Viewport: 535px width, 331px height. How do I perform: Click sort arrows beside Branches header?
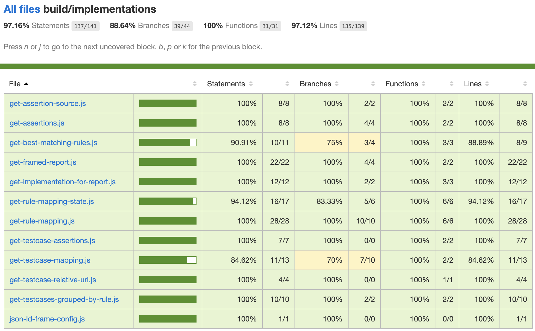click(x=337, y=84)
